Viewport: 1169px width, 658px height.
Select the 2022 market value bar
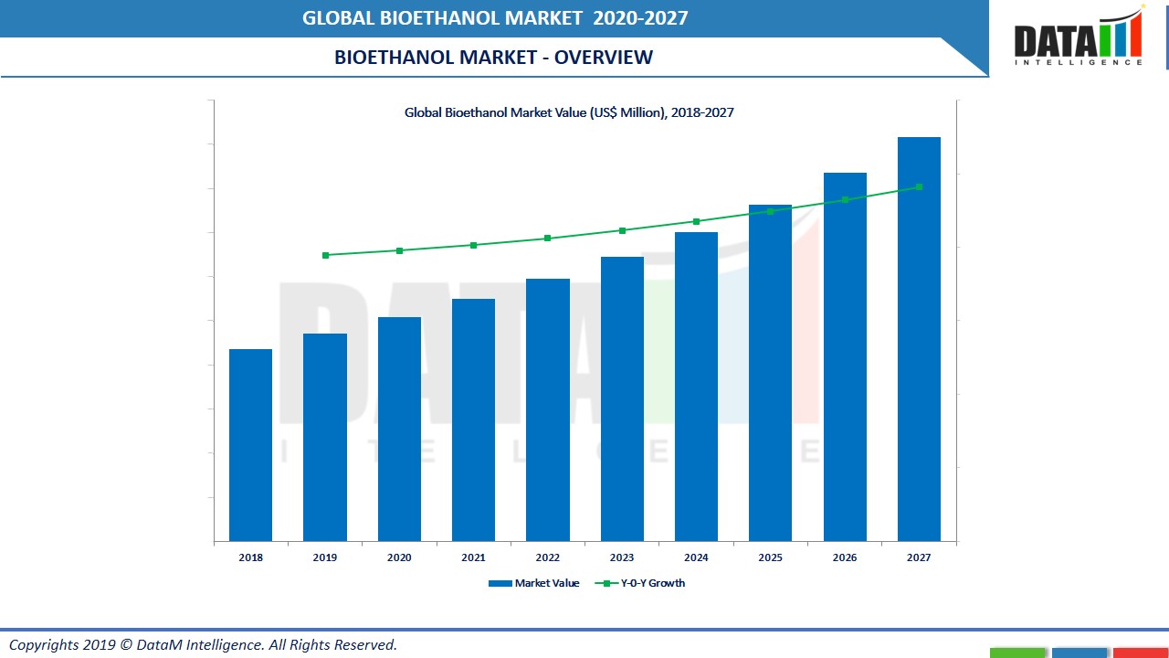point(548,409)
